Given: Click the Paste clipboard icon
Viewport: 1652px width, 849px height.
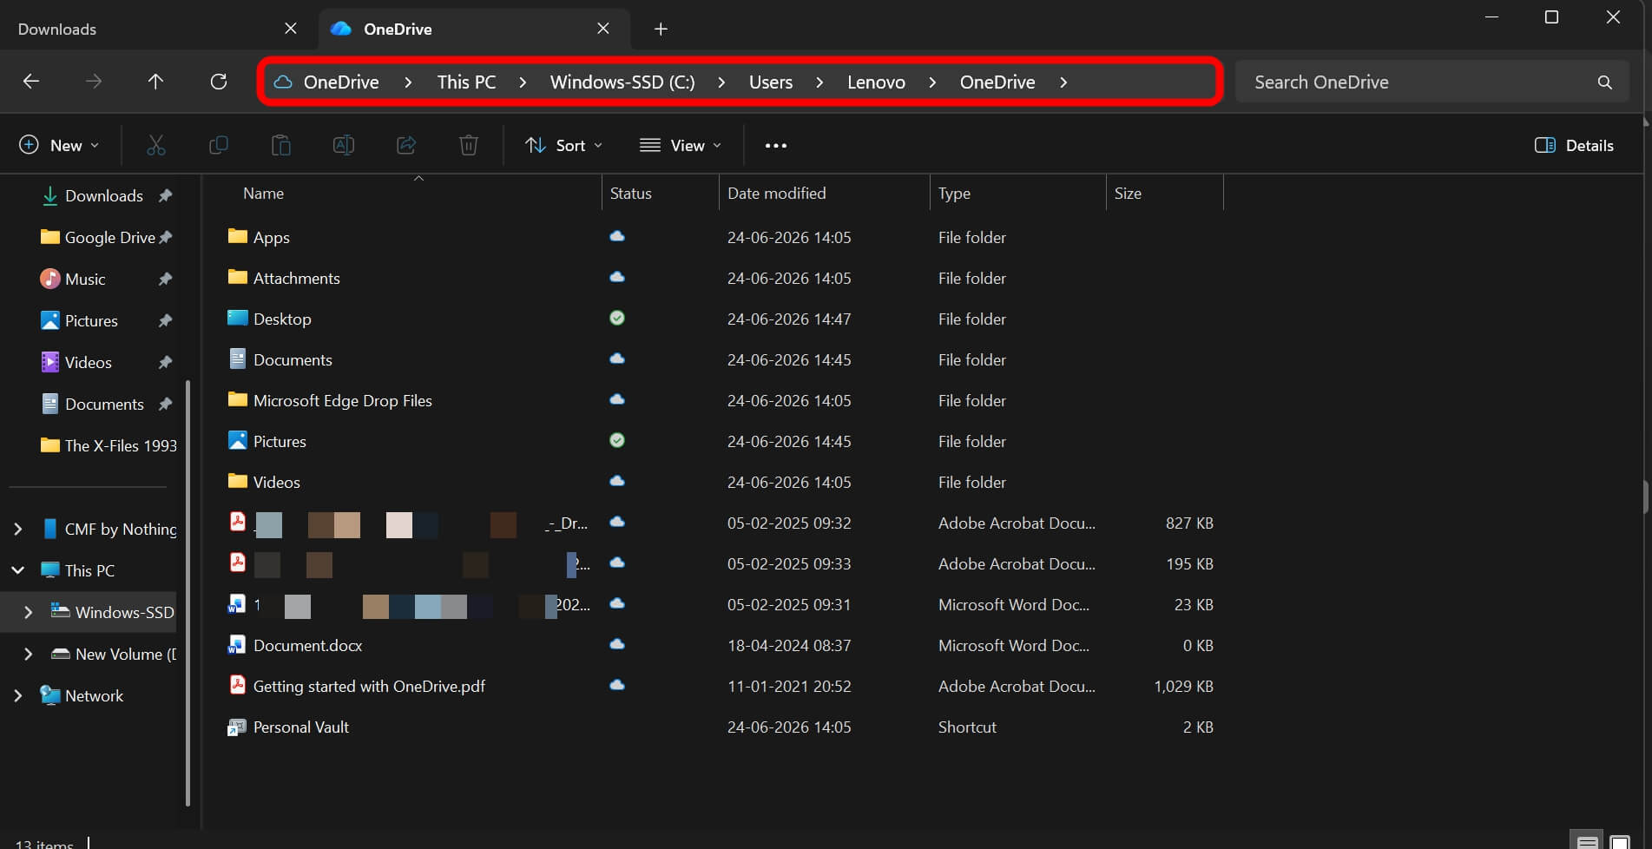Looking at the screenshot, I should coord(281,146).
